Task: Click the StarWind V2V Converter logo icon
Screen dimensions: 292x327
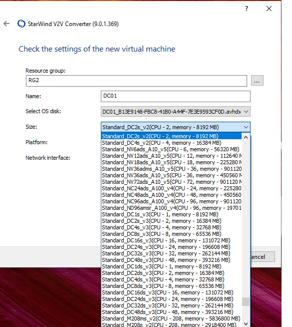Action: (21, 24)
